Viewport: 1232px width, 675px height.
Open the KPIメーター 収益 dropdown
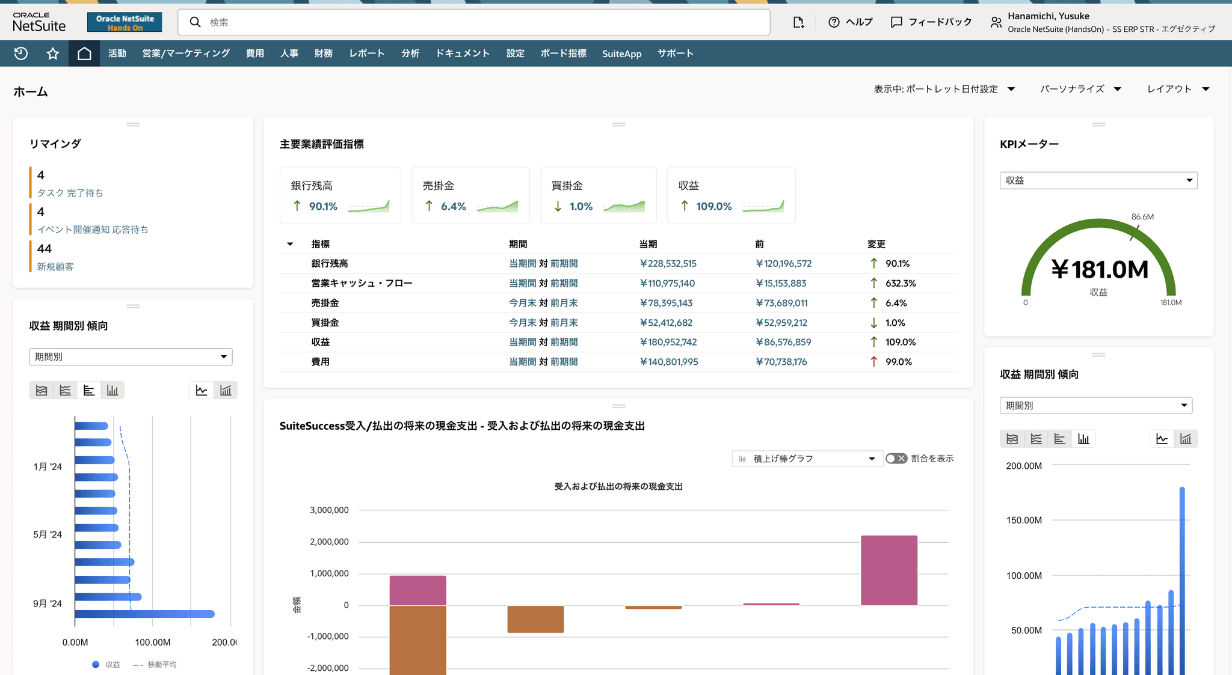pos(1098,180)
